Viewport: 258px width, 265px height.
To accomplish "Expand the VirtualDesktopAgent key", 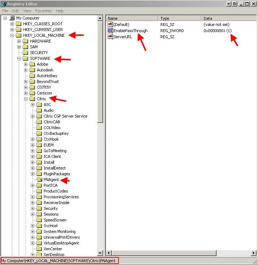I will coord(32,243).
